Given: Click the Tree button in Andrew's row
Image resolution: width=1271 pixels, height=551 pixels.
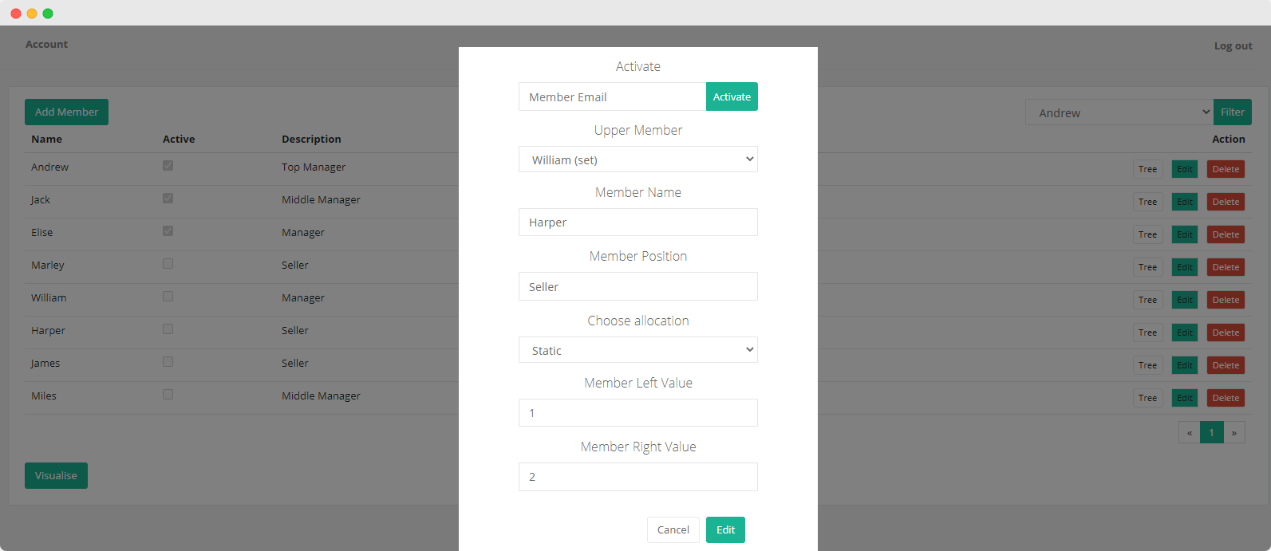Looking at the screenshot, I should [x=1147, y=169].
